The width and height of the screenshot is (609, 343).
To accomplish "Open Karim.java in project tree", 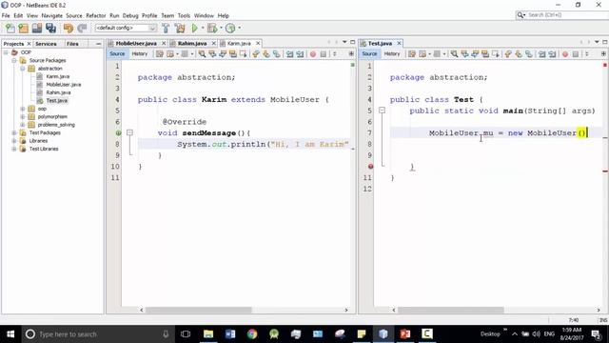I will (57, 76).
